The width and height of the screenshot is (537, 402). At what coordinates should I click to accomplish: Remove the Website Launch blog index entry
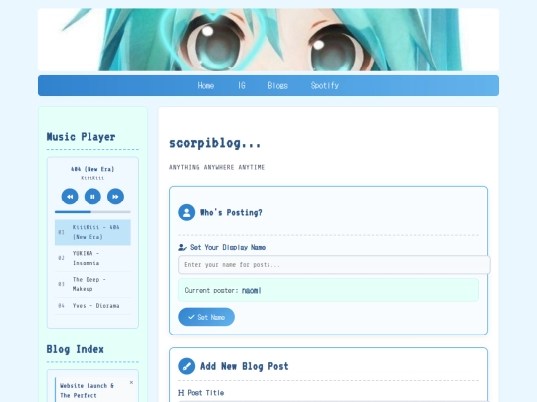pyautogui.click(x=131, y=382)
